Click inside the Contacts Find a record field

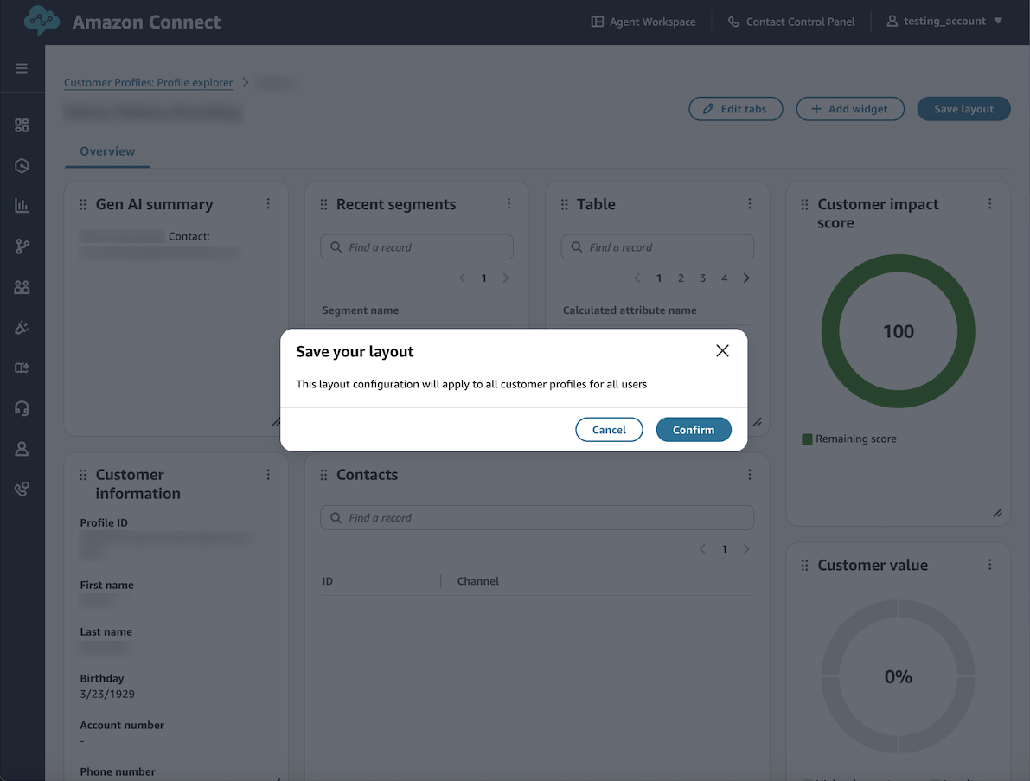536,517
